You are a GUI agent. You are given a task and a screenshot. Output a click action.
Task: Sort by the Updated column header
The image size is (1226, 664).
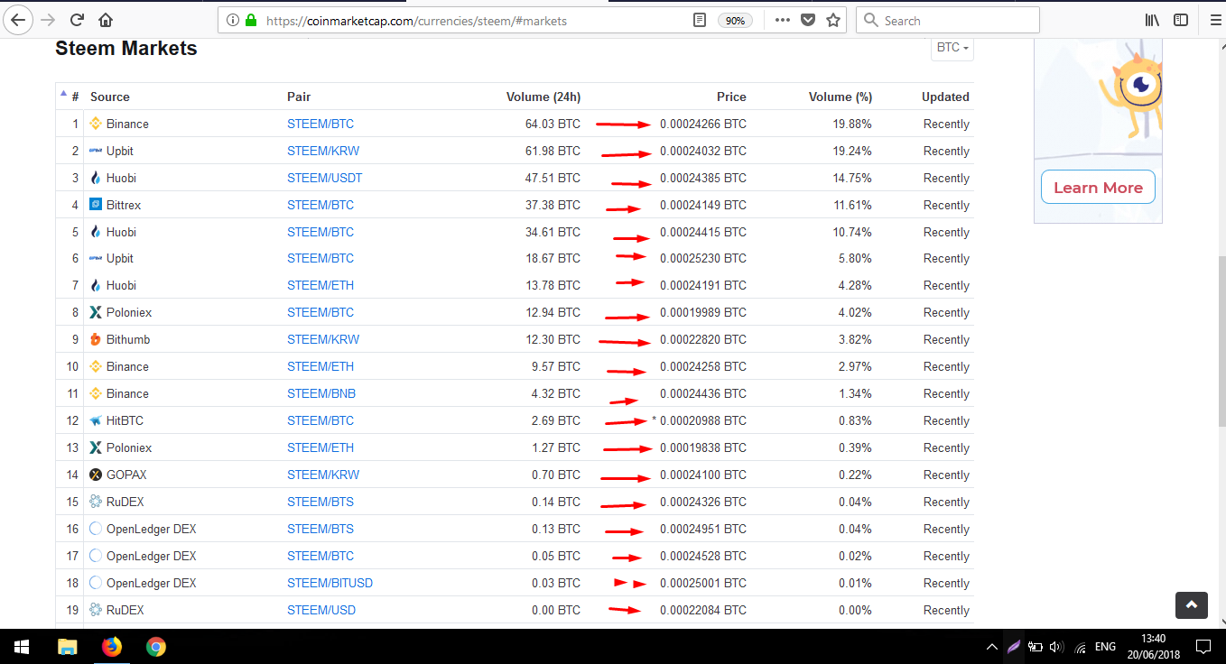point(945,97)
